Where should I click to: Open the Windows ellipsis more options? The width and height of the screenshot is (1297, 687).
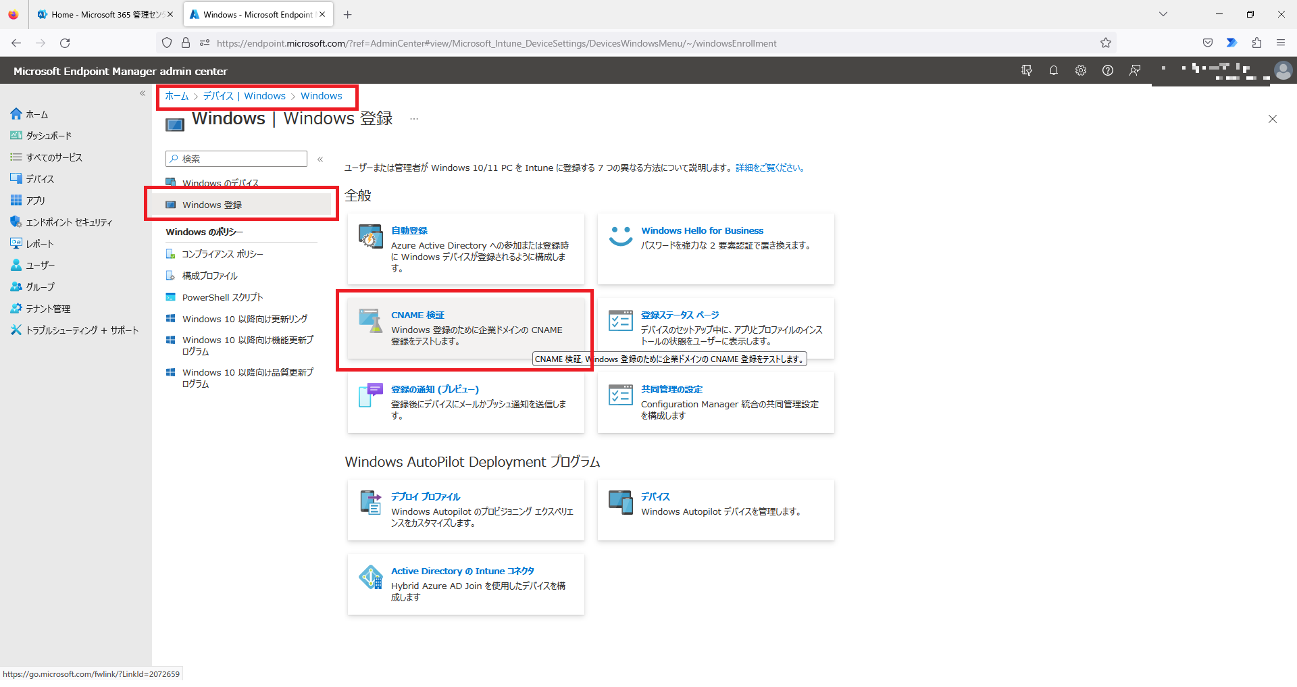click(x=414, y=119)
